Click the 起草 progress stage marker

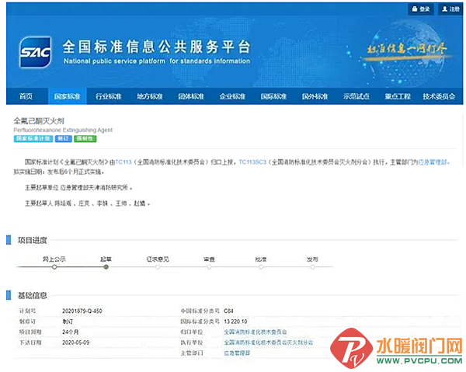pos(106,267)
